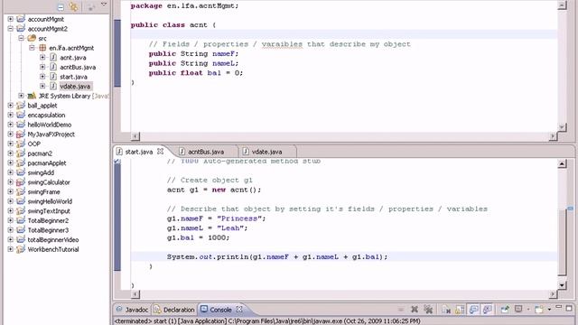
Task: Click the 'public float bal = 0;' line
Action: [196, 73]
